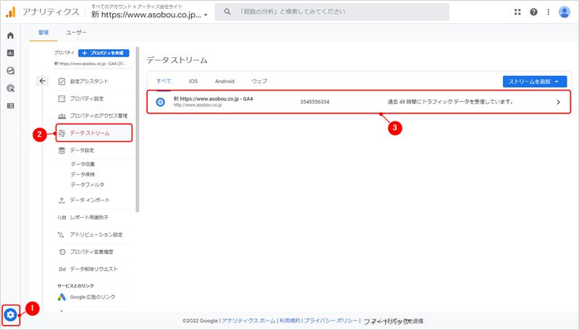
Task: Click フィードバックを送信 in footer
Action: [x=393, y=321]
